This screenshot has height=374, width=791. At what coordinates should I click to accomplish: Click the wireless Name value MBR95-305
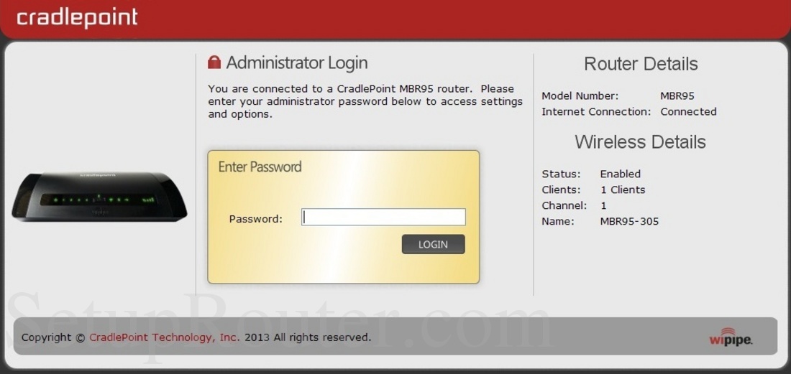tap(629, 221)
